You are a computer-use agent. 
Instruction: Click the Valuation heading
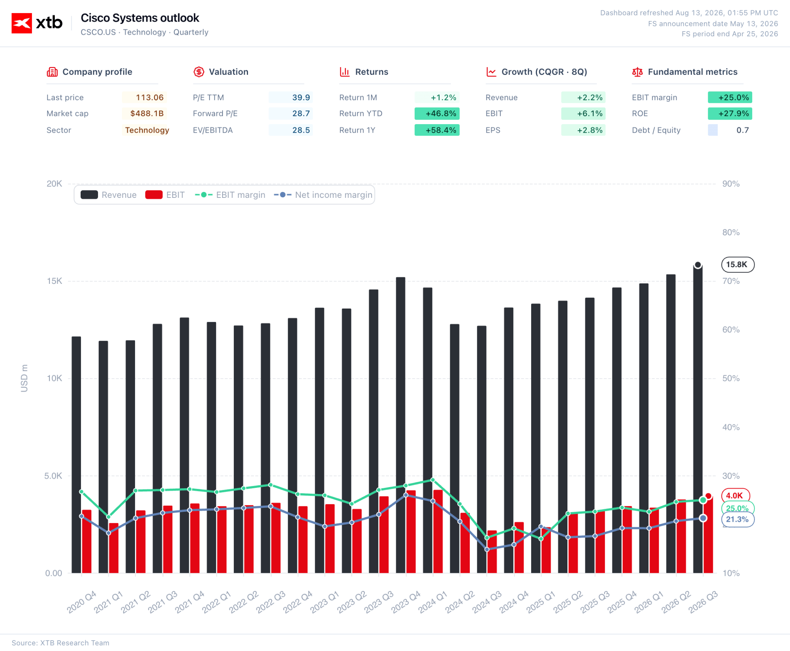229,72
